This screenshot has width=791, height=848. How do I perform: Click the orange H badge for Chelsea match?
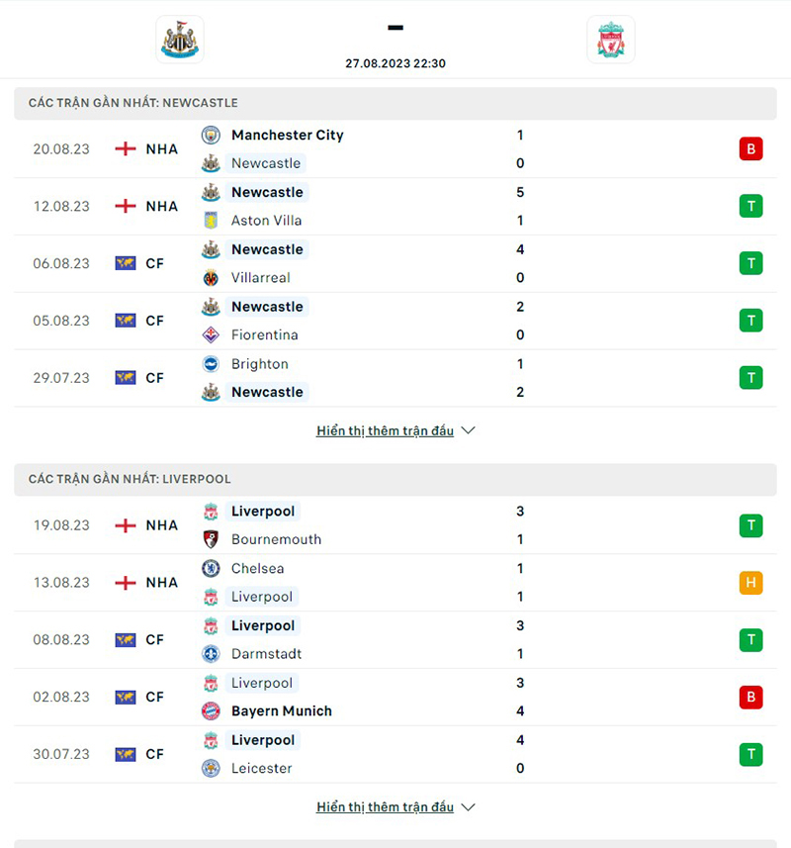(x=750, y=583)
